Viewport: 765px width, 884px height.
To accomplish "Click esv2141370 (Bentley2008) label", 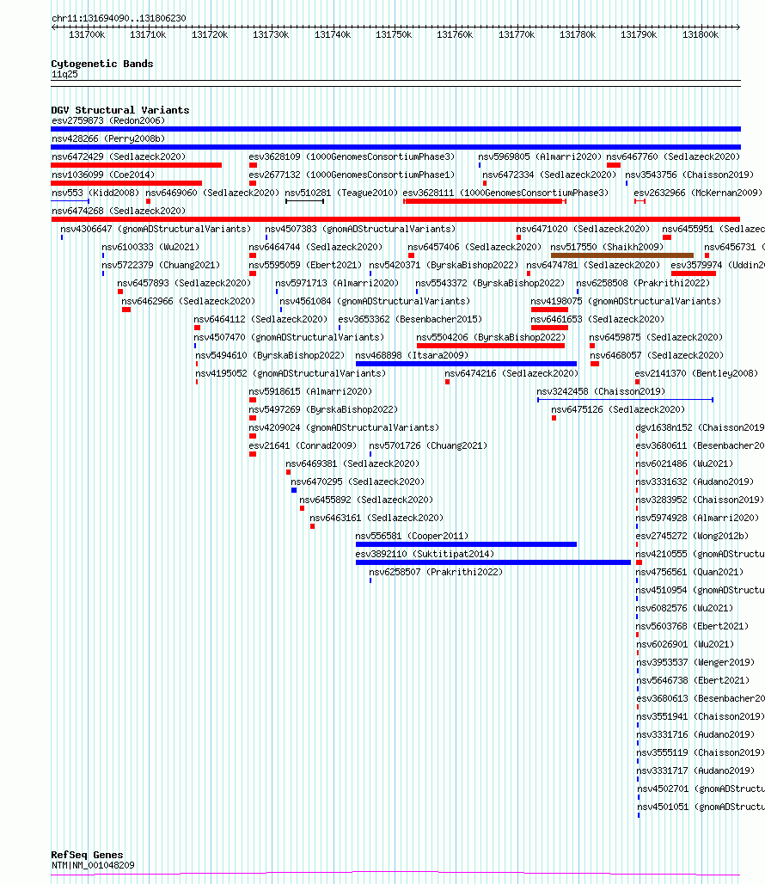I will pos(696,373).
